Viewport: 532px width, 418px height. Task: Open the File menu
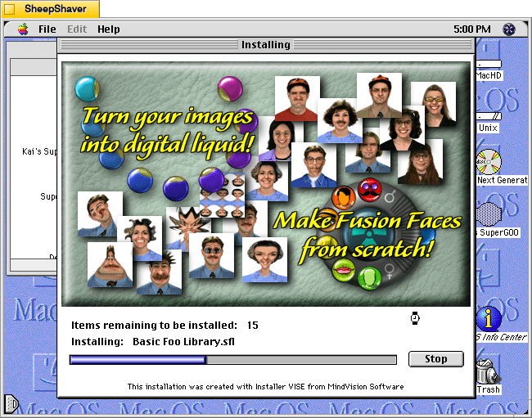click(47, 29)
